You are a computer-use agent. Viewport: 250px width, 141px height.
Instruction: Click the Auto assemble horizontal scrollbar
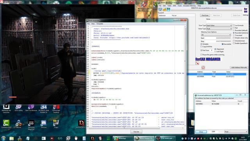124,128
